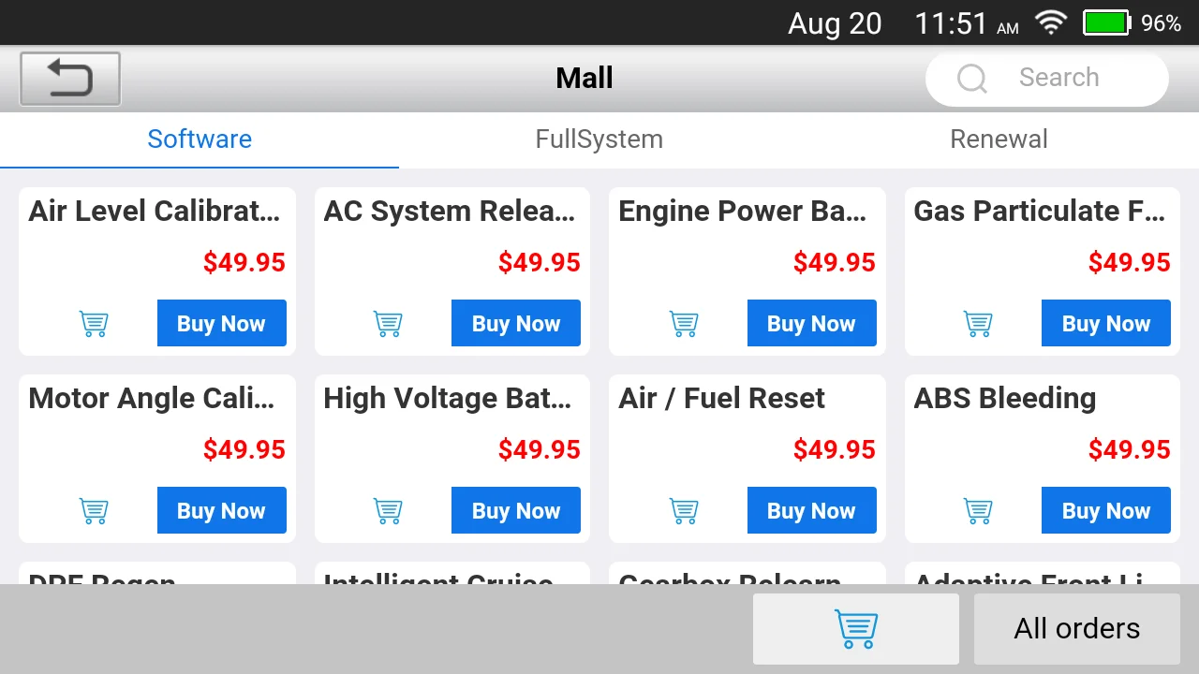Add Air Level Calibration to cart
1199x674 pixels.
tap(94, 324)
